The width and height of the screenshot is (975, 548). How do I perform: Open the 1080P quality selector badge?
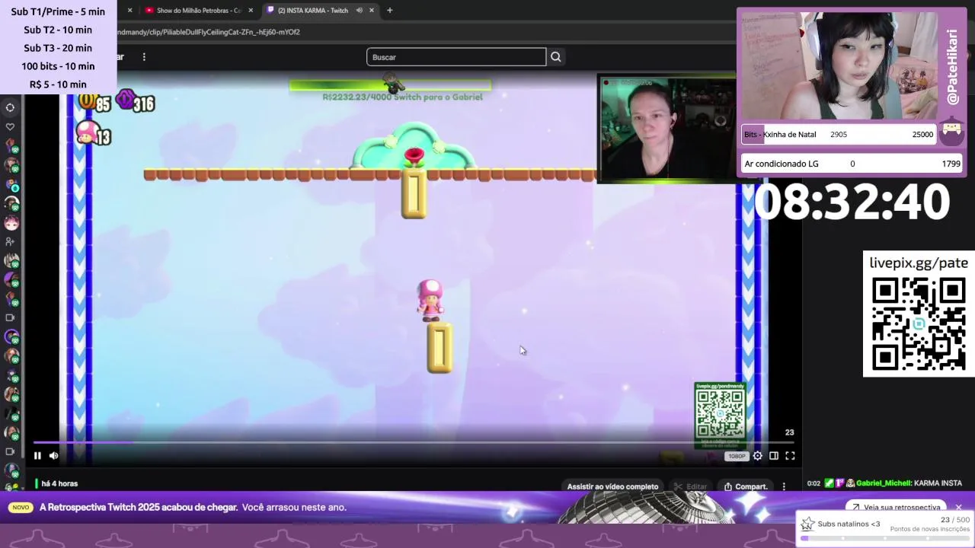pyautogui.click(x=737, y=457)
